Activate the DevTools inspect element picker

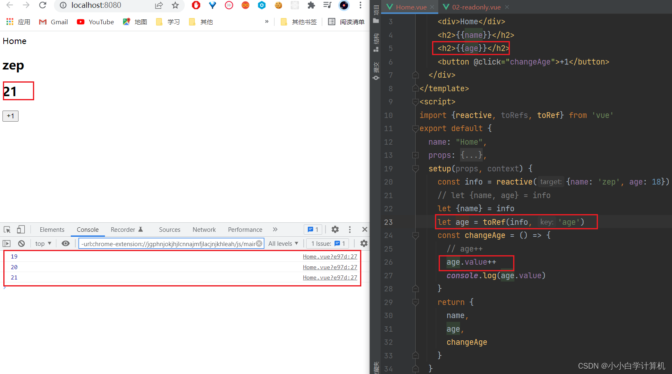click(x=7, y=229)
